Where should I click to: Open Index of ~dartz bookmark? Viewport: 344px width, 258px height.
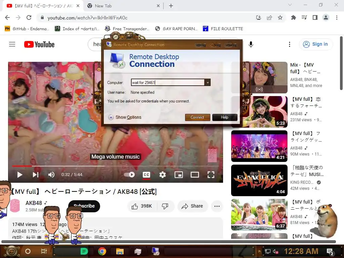77,29
